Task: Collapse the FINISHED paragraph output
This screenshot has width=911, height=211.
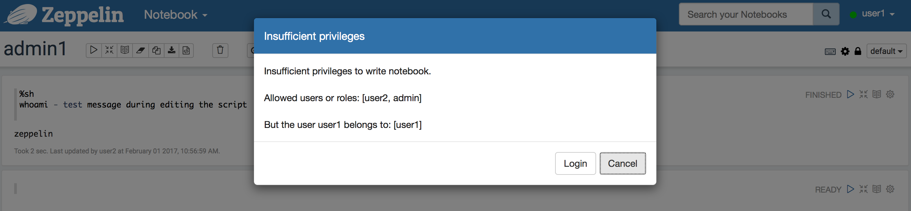Action: click(x=863, y=94)
